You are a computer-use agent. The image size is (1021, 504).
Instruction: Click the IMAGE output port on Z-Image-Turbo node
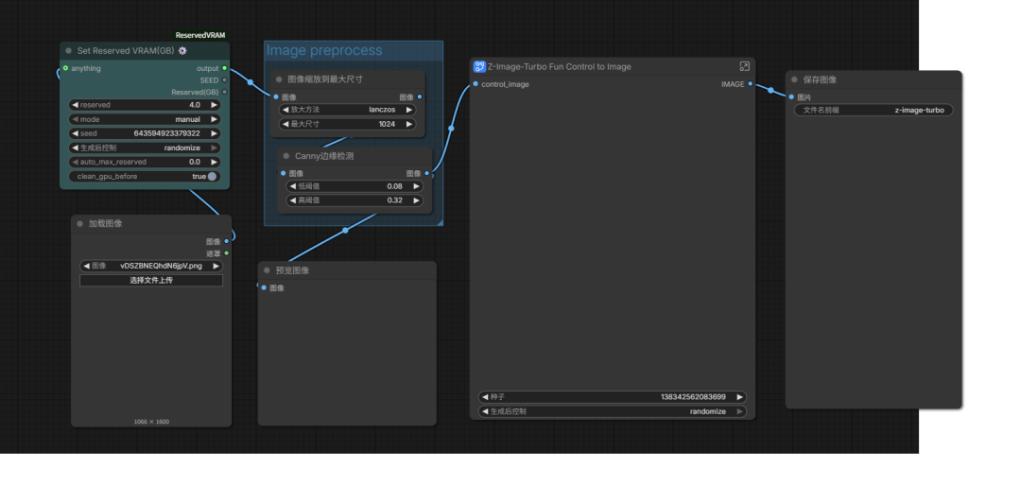[x=750, y=84]
